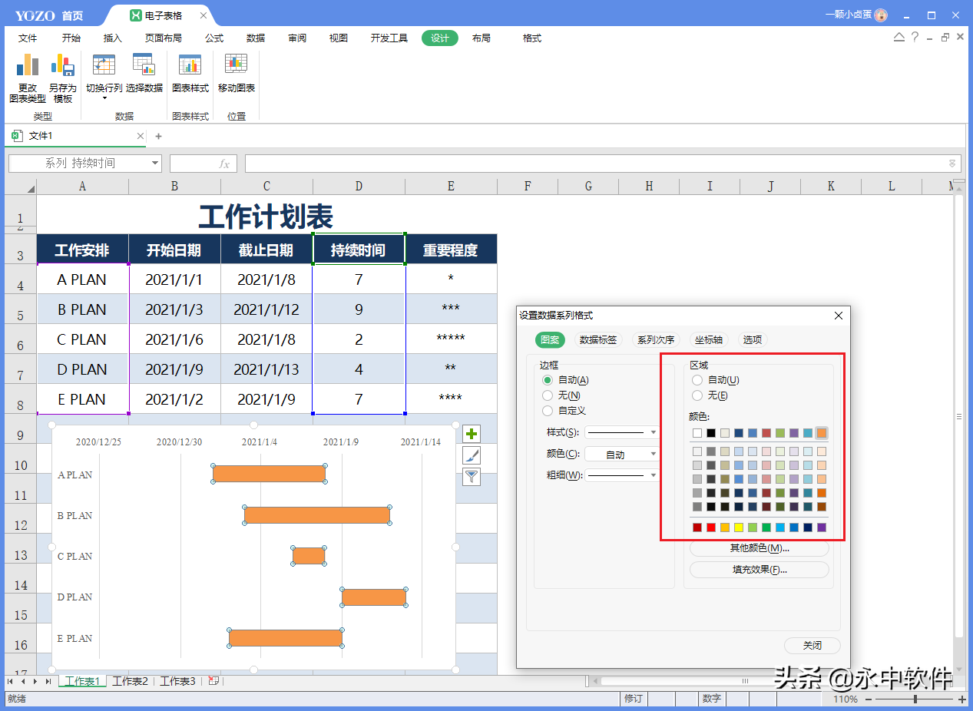Click Switch Row/Column (切换行列) icon
This screenshot has height=711, width=973.
click(104, 68)
